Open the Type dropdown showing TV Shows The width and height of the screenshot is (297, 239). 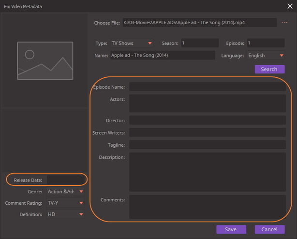pos(132,43)
